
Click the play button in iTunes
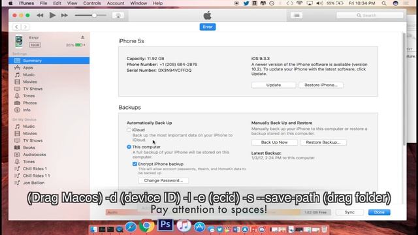(52, 15)
